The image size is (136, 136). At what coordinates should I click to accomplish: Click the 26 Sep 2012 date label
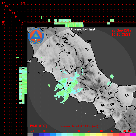coord(122,30)
